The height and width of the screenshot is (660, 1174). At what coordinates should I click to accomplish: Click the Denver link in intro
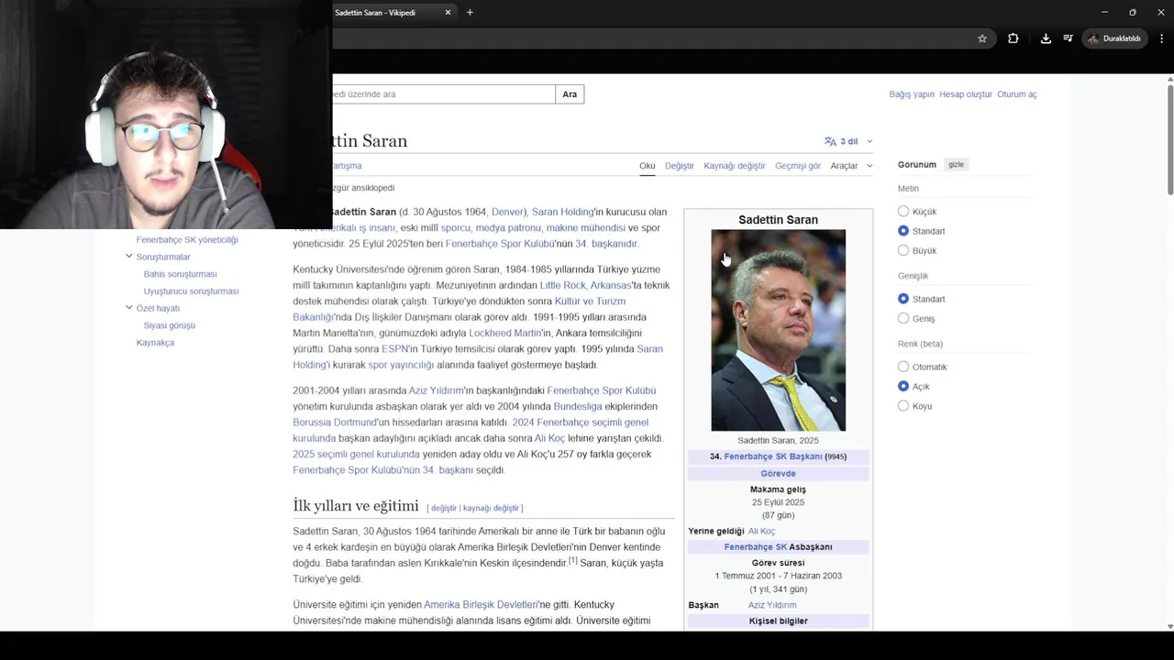[507, 212]
